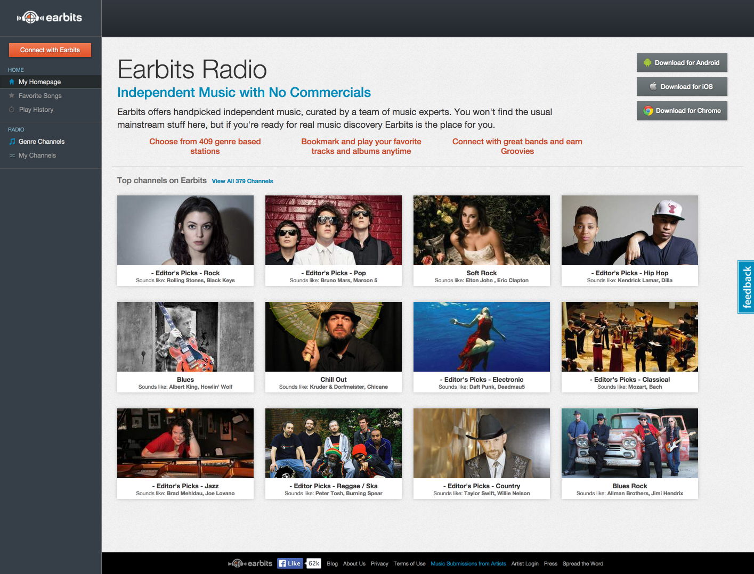Open the Editor's Picks - Country thumbnail

pyautogui.click(x=482, y=443)
